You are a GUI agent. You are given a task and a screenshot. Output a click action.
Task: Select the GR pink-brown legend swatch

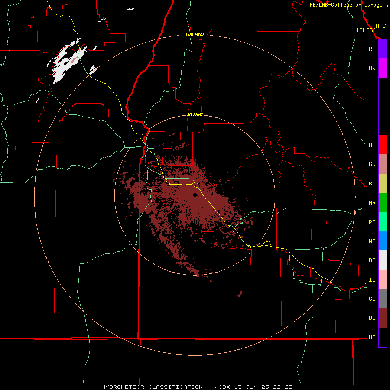pyautogui.click(x=383, y=164)
